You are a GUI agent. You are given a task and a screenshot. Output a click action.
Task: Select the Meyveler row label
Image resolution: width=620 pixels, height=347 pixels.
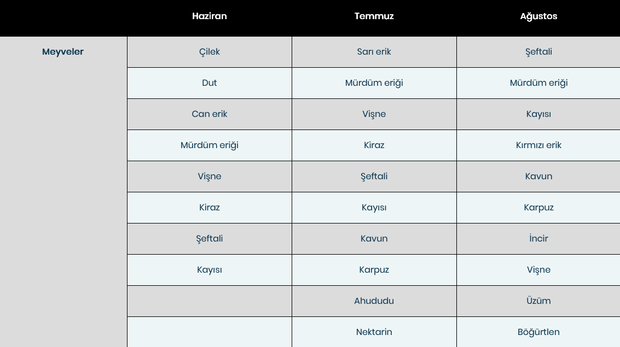63,52
